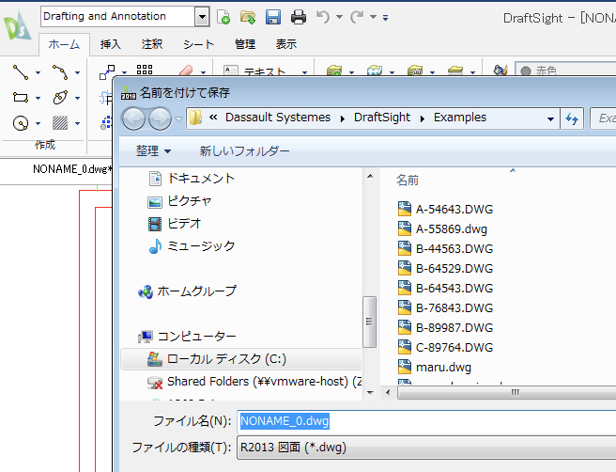This screenshot has height=472, width=616.
Task: Click the Print icon in quick access toolbar
Action: click(299, 17)
